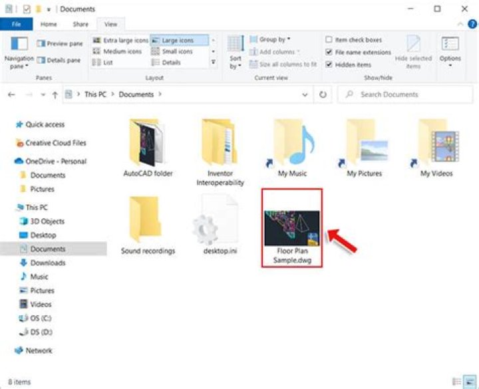The height and width of the screenshot is (389, 479).
Task: Toggle the Details pane
Action: coord(59,60)
